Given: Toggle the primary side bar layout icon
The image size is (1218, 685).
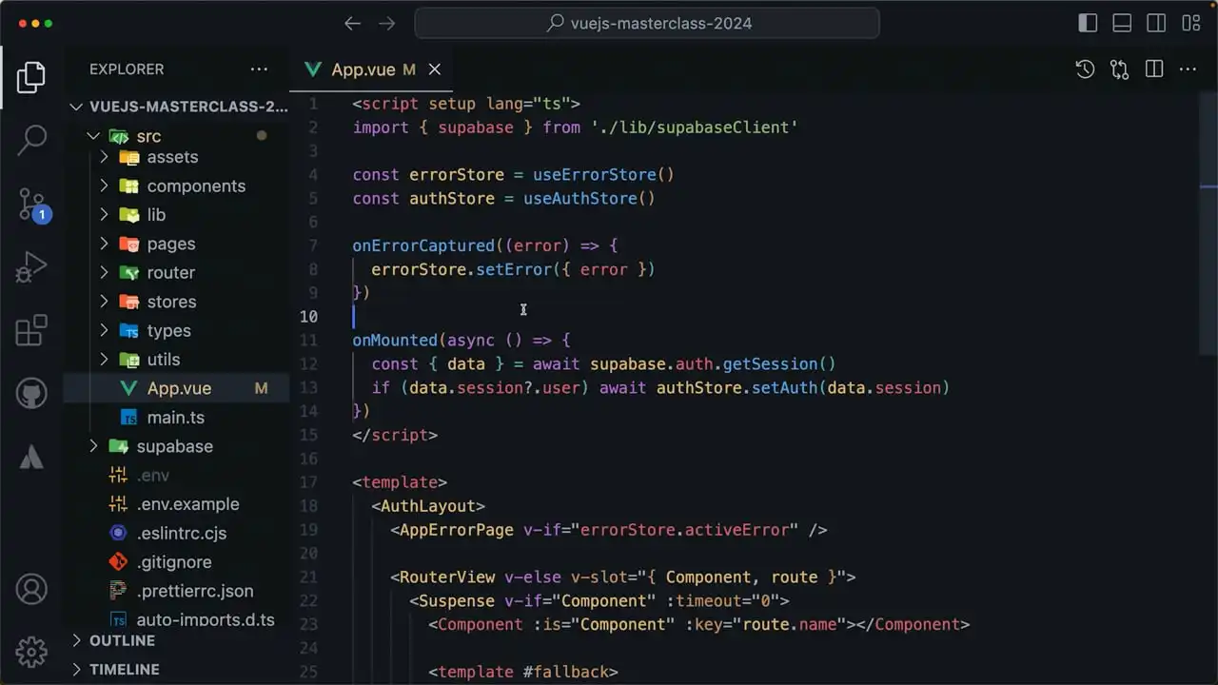Looking at the screenshot, I should point(1088,24).
